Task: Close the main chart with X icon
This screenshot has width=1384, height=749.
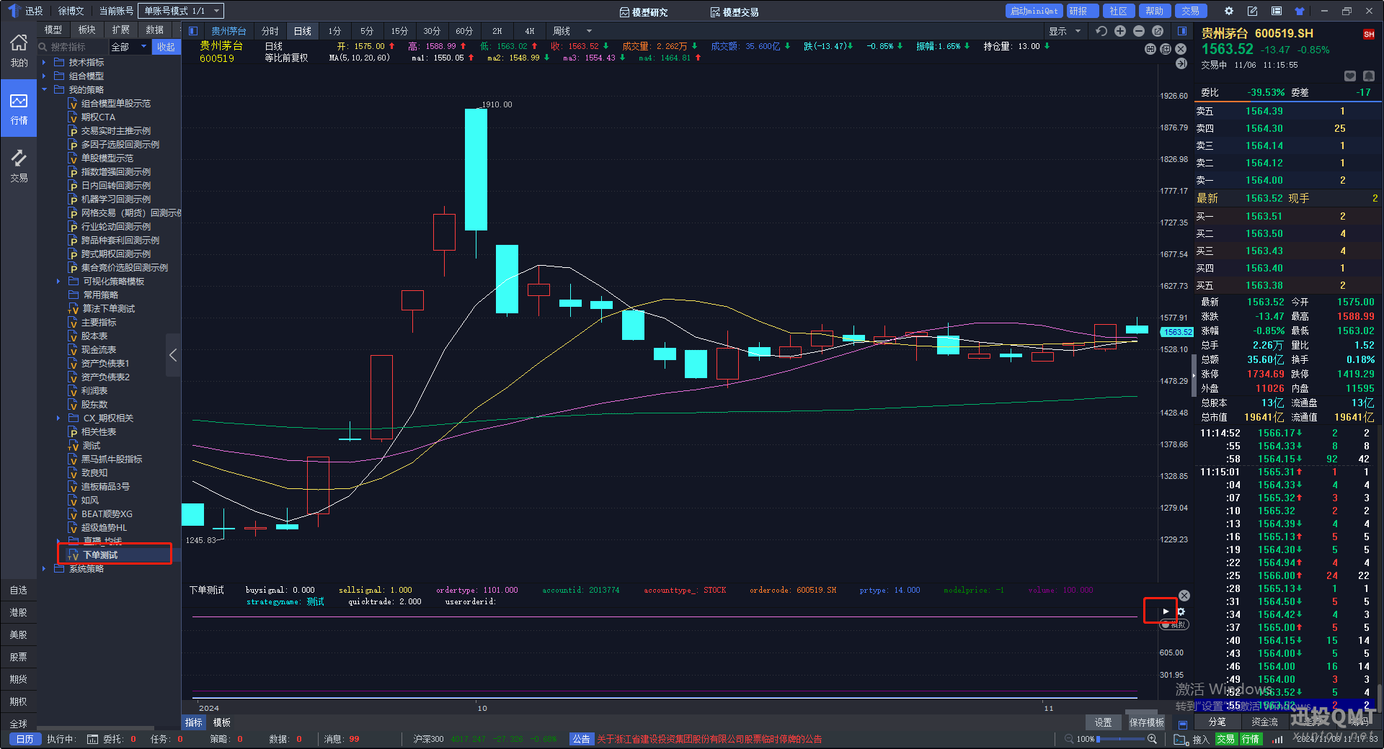Action: [1181, 49]
